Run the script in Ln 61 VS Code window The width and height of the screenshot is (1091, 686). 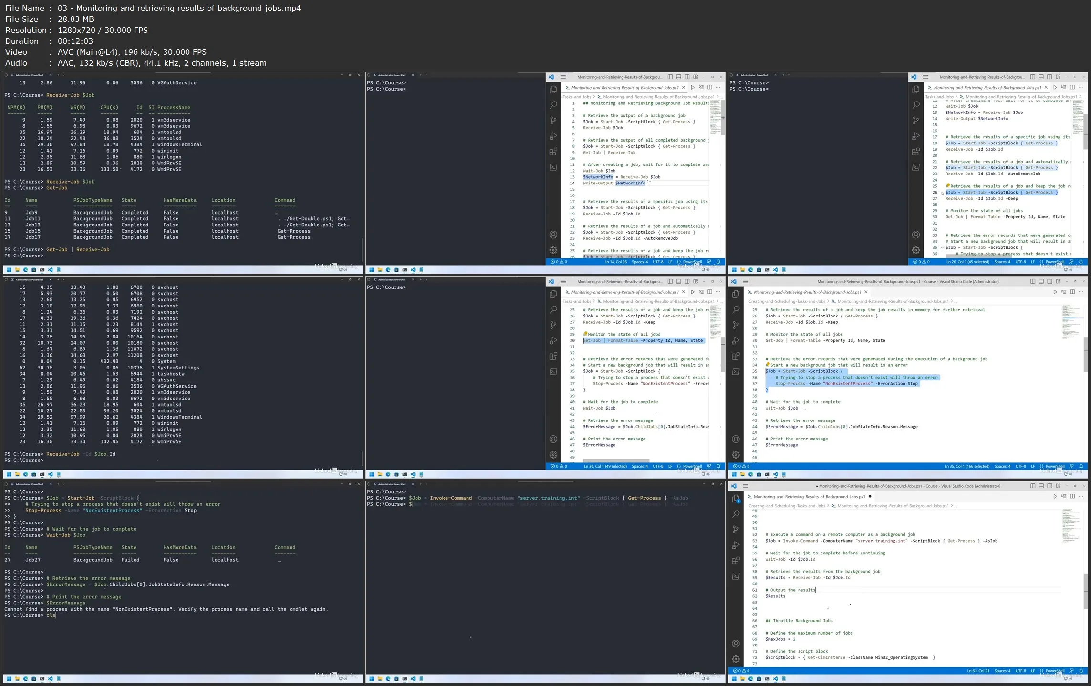click(1055, 496)
